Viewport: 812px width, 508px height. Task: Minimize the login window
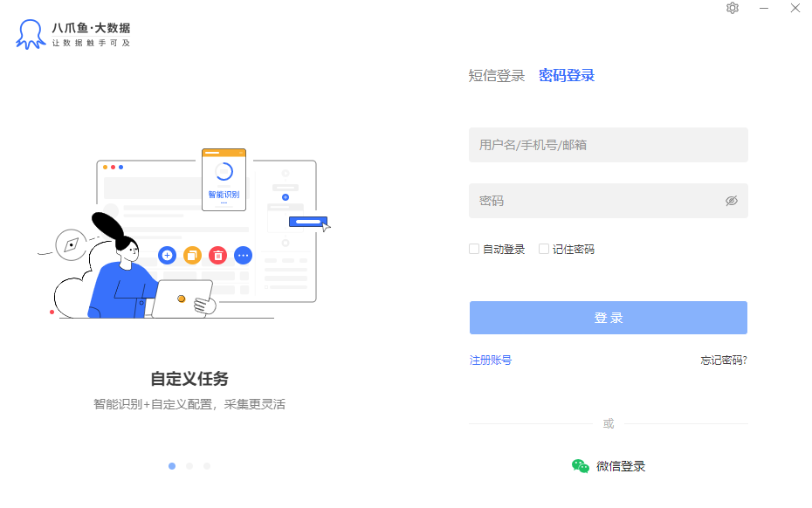click(x=764, y=8)
